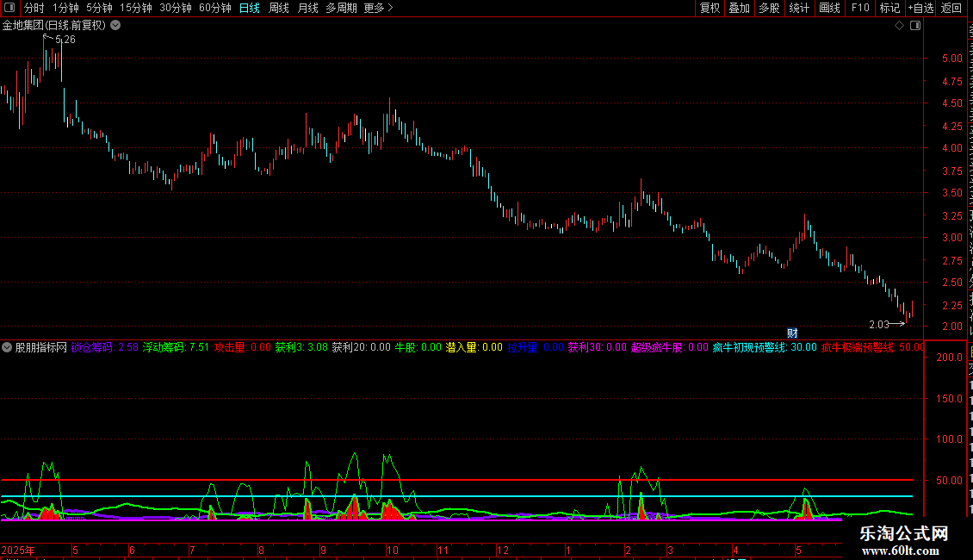The width and height of the screenshot is (973, 560).
Task: Click the 超级疯牛股: 0.00 value
Action: pyautogui.click(x=670, y=348)
